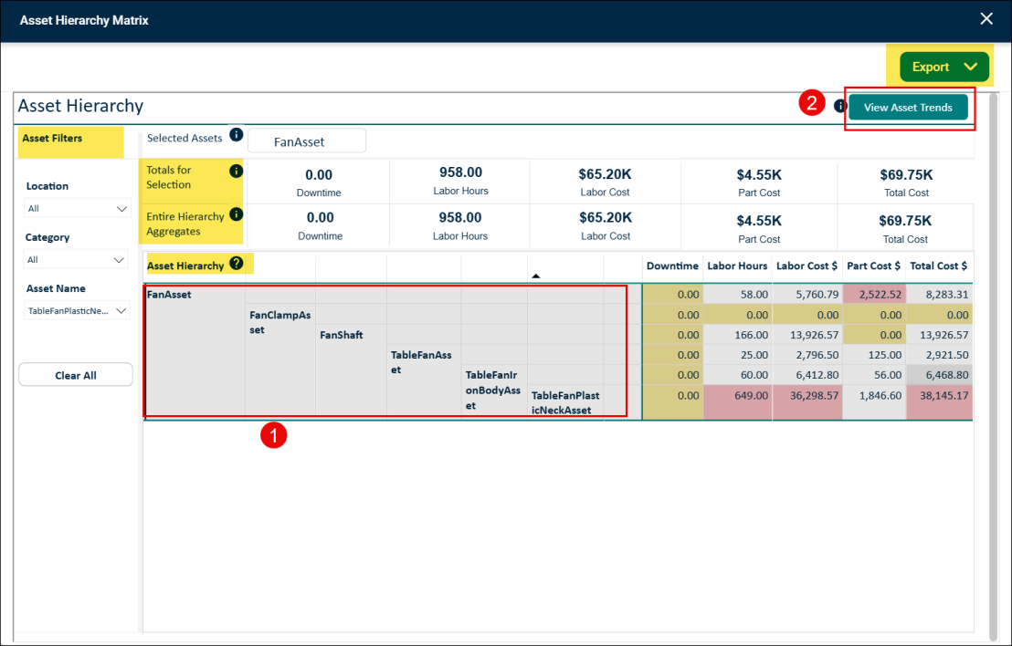This screenshot has width=1012, height=646.
Task: Click the View Asset Trends button
Action: 908,107
